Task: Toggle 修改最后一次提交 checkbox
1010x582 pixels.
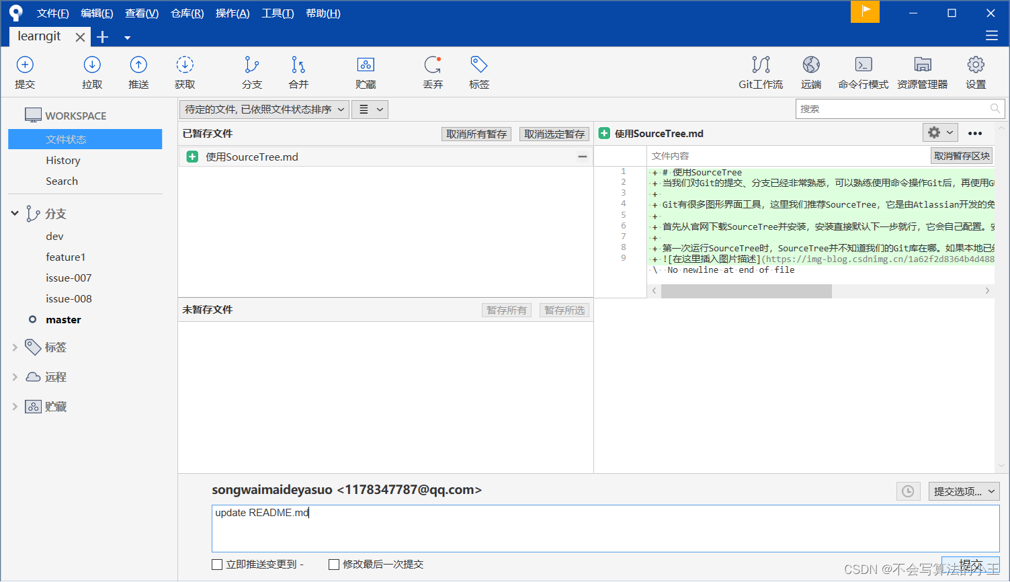Action: (x=334, y=565)
